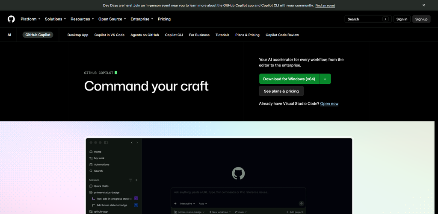
Task: Dismiss the Dev Days announcement banner
Action: (x=423, y=5)
